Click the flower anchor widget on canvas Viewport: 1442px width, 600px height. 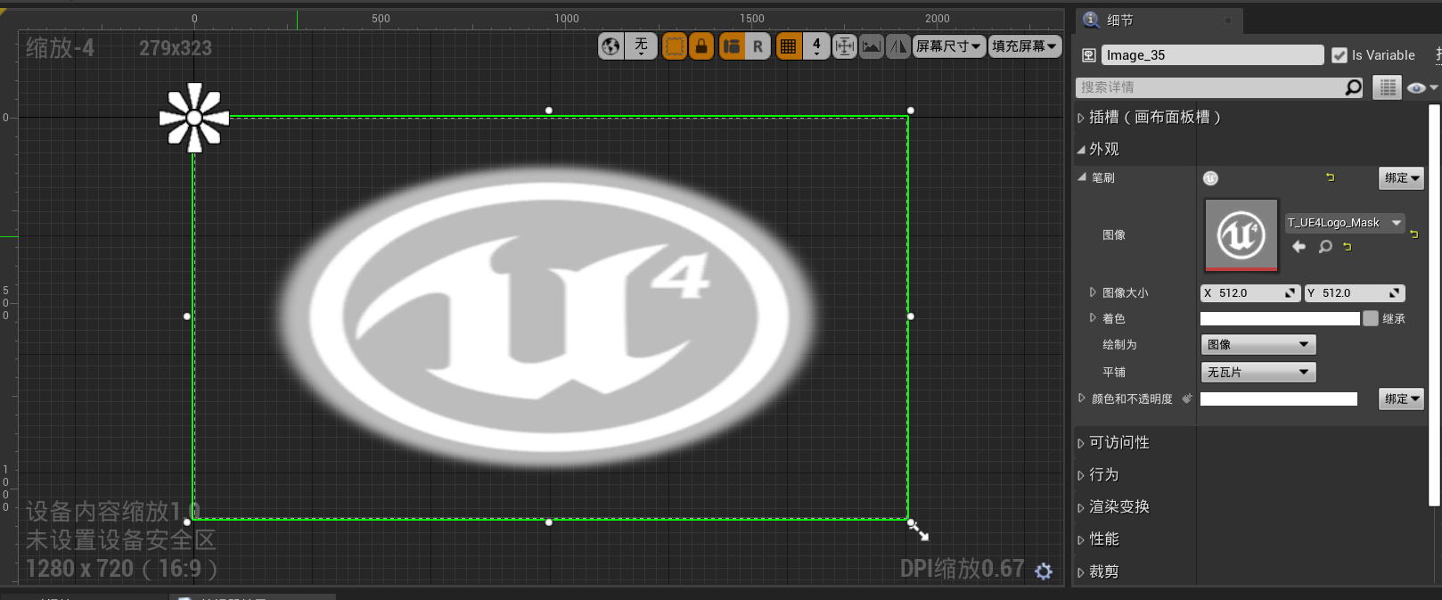194,118
